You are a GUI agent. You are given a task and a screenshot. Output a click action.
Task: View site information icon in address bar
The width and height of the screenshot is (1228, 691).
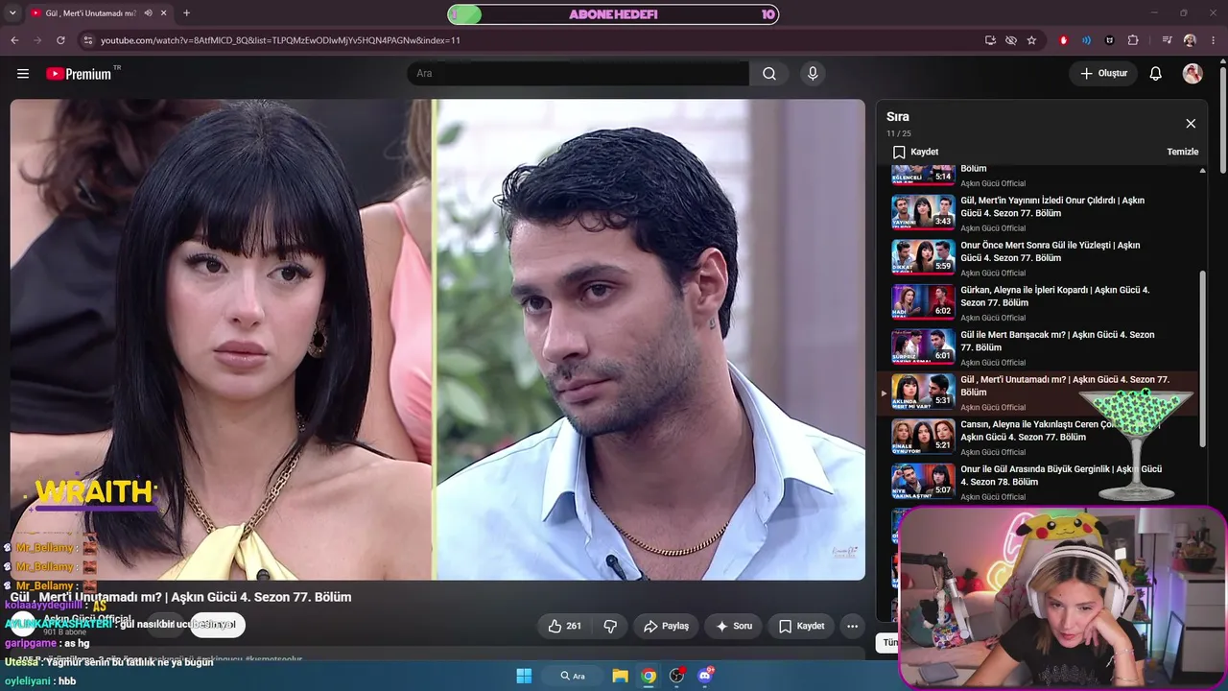tap(88, 40)
